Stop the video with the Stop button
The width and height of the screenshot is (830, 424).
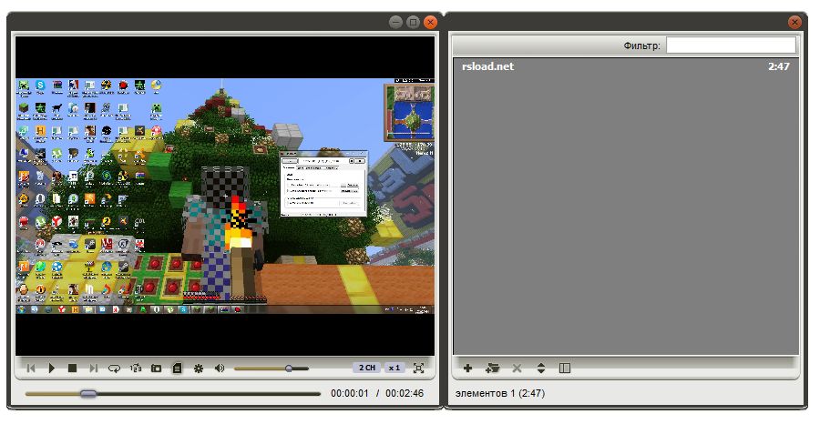tap(73, 368)
